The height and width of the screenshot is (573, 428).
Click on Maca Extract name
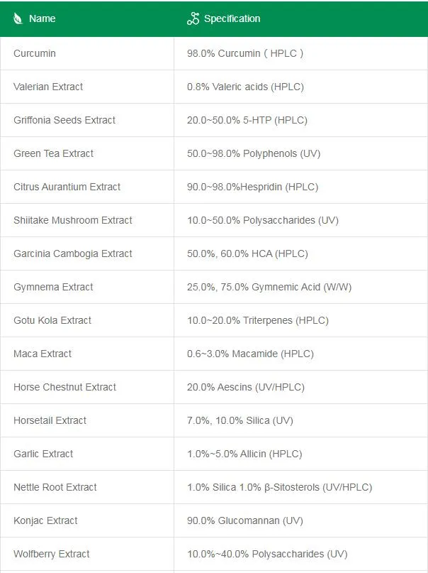tap(43, 354)
